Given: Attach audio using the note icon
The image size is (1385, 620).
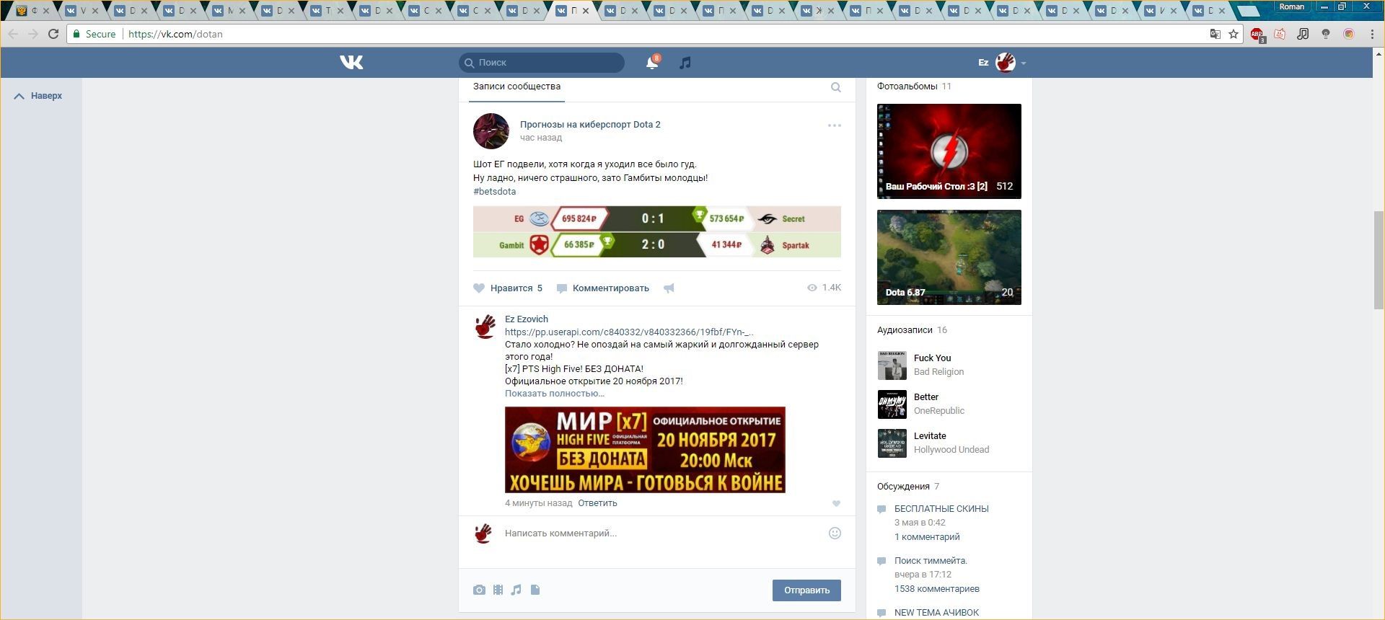Looking at the screenshot, I should (516, 590).
